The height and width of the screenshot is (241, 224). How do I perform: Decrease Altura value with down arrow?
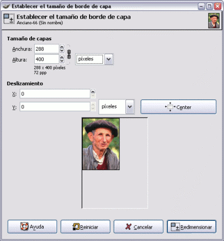point(62,61)
